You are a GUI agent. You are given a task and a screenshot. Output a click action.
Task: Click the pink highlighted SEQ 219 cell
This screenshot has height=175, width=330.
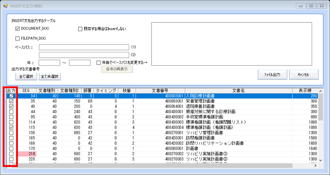[27, 154]
